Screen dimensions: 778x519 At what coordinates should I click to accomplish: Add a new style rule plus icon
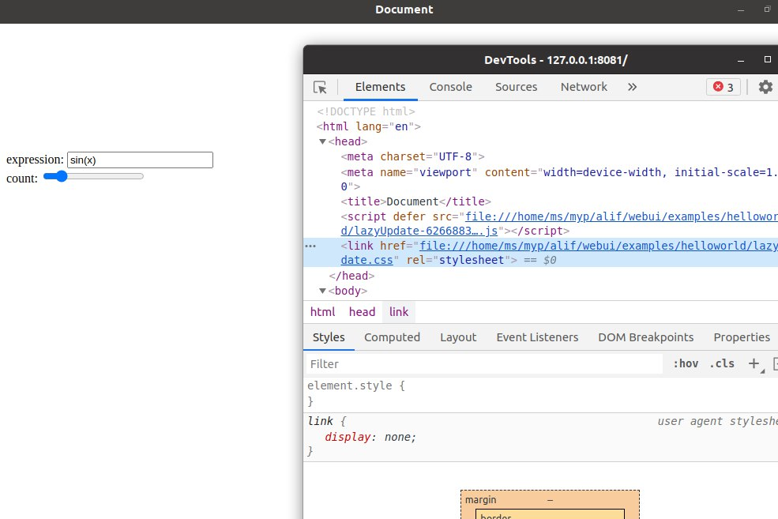(754, 363)
